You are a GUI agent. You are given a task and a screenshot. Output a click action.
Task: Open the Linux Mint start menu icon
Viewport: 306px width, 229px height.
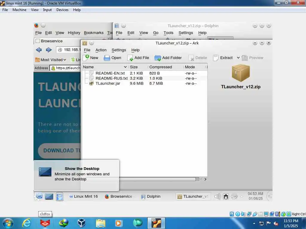[x=39, y=196]
